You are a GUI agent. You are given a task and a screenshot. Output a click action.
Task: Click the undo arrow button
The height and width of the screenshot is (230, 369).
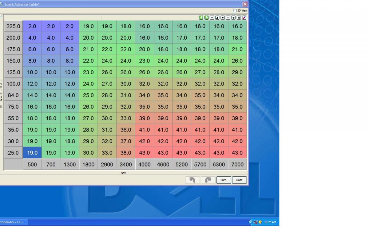(x=192, y=180)
